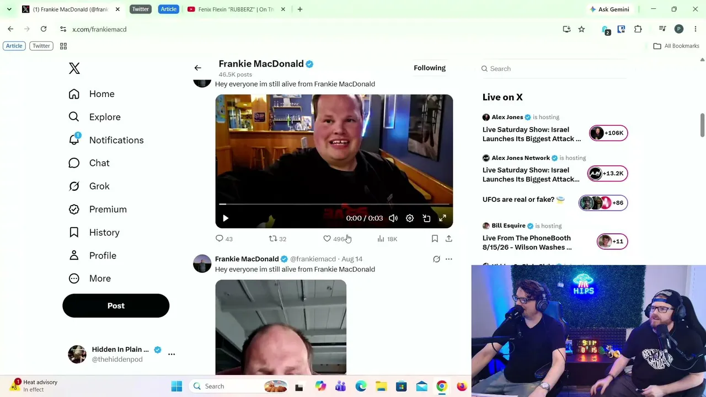View analytics showing 18K views

[387, 239]
